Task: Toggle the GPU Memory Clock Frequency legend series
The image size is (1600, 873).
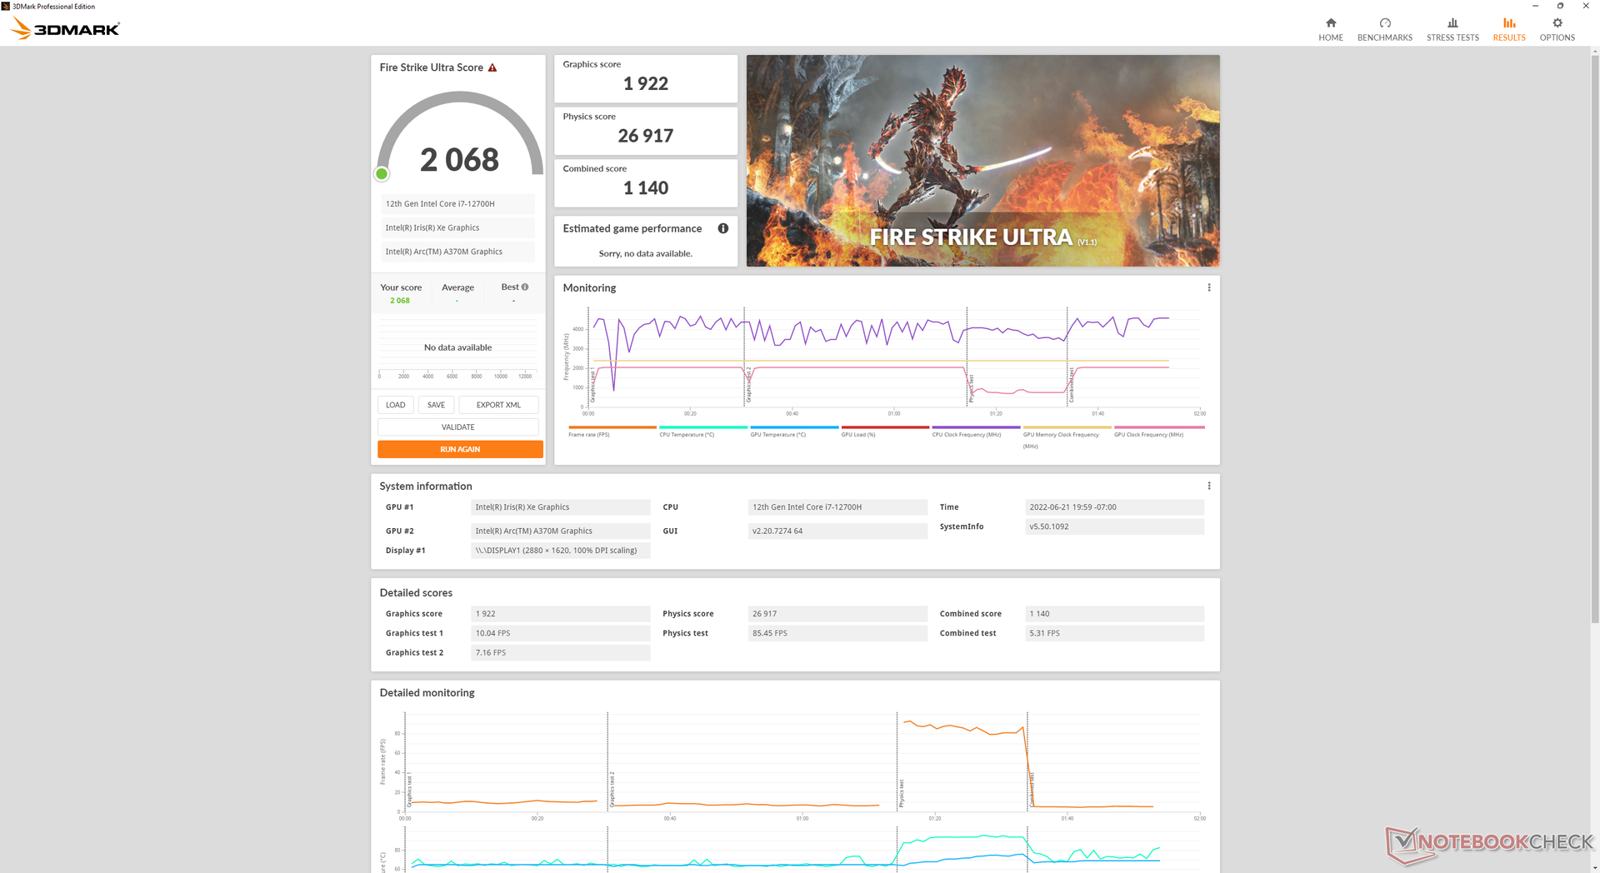Action: tap(1067, 437)
